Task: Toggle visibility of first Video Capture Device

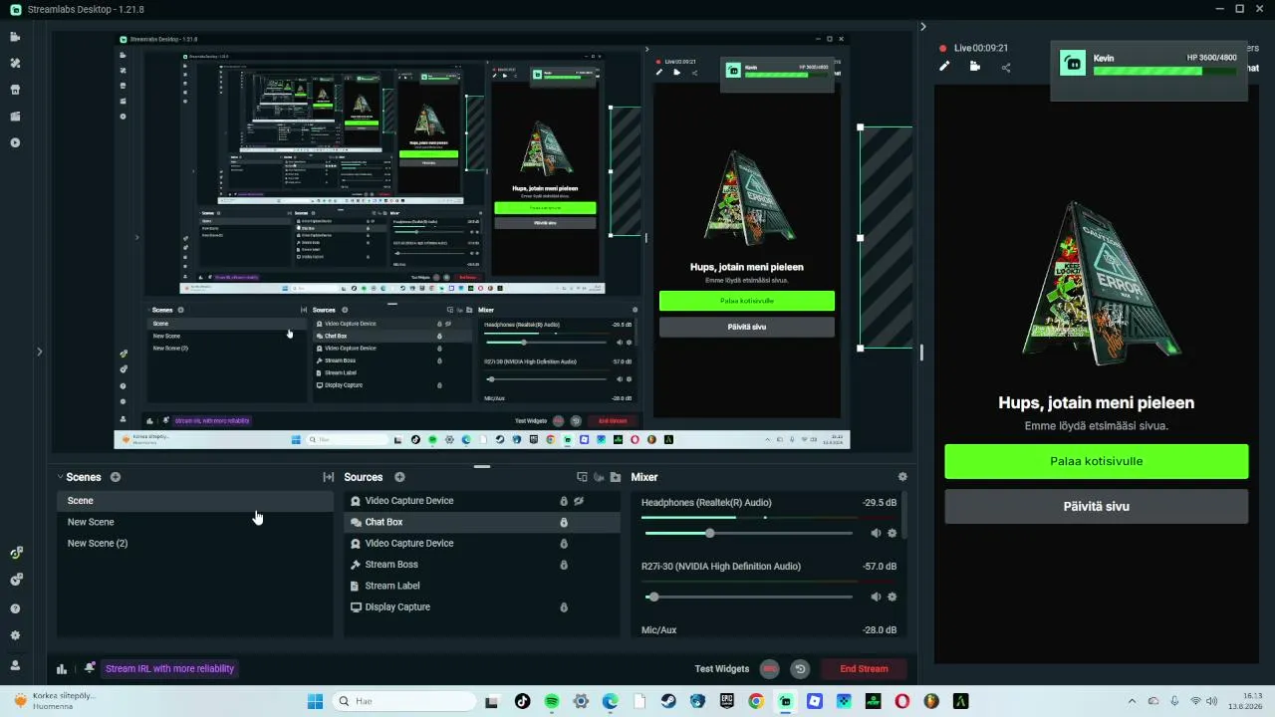Action: point(579,501)
